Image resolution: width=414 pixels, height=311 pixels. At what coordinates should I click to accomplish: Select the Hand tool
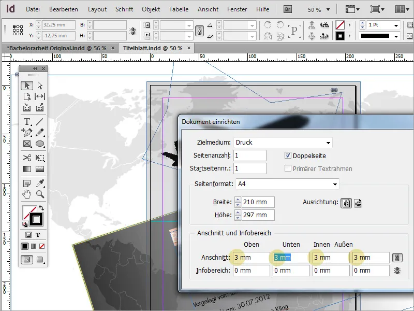[x=27, y=194]
